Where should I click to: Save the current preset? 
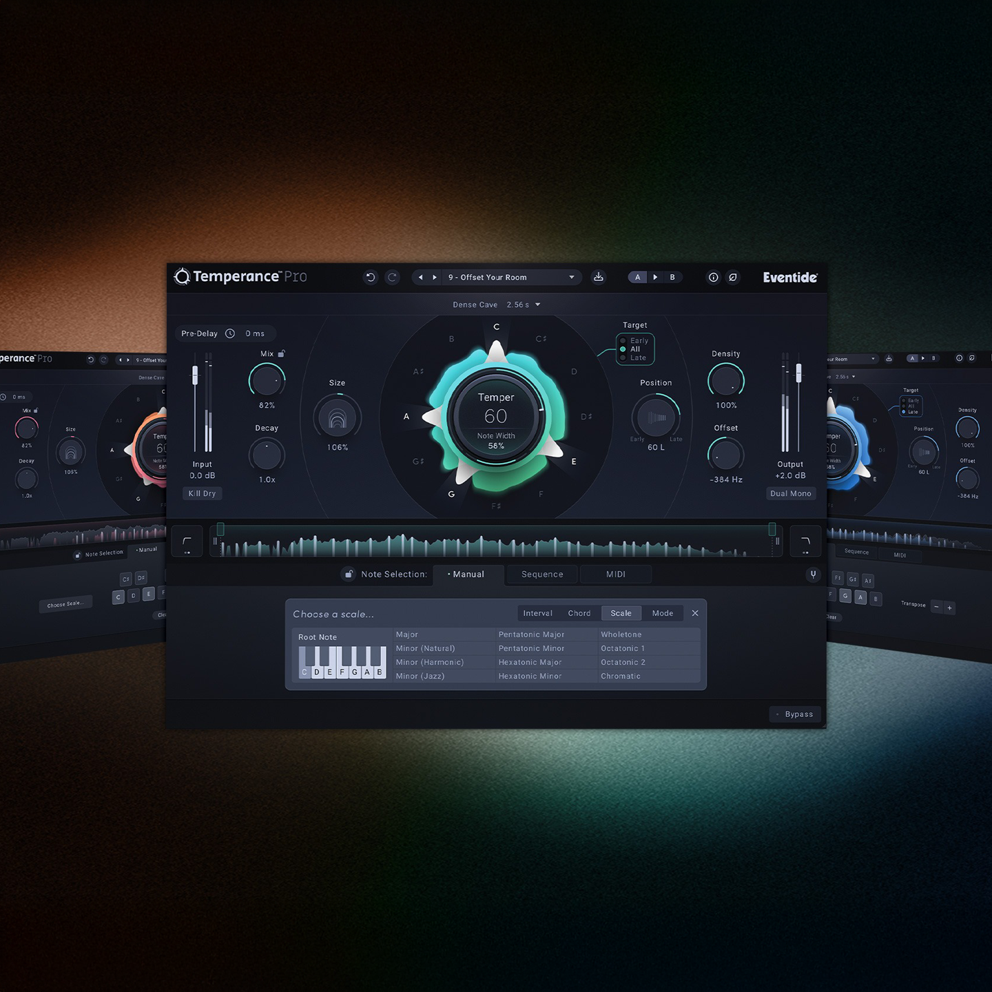598,277
